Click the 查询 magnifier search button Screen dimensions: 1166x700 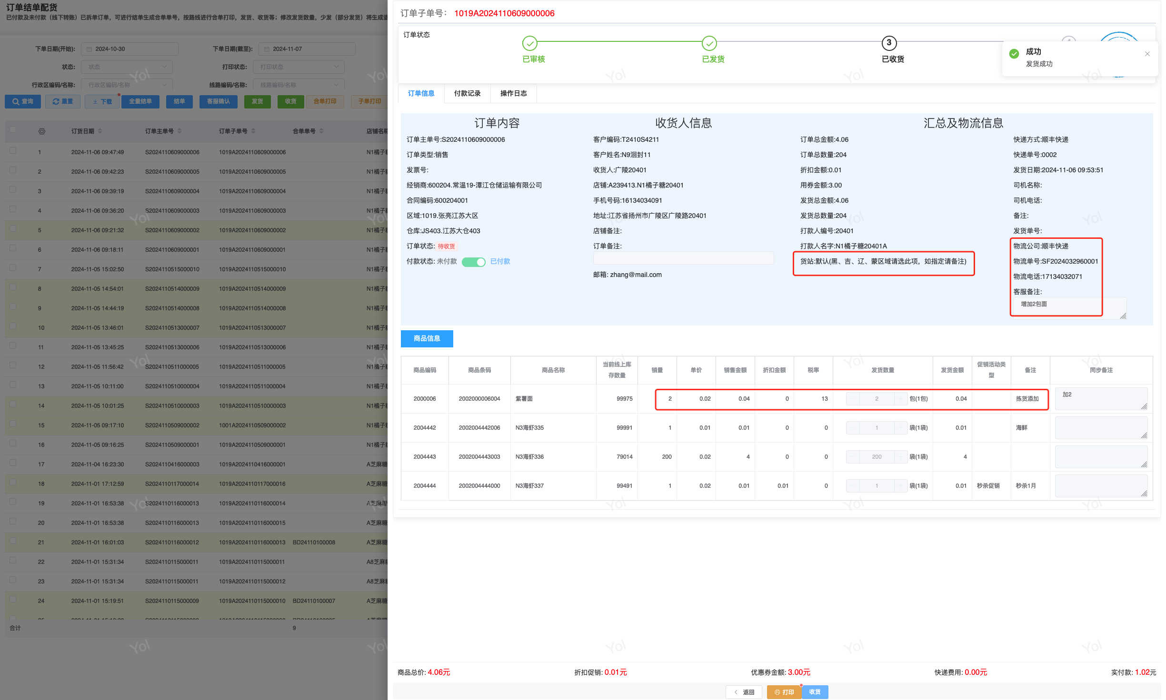23,101
